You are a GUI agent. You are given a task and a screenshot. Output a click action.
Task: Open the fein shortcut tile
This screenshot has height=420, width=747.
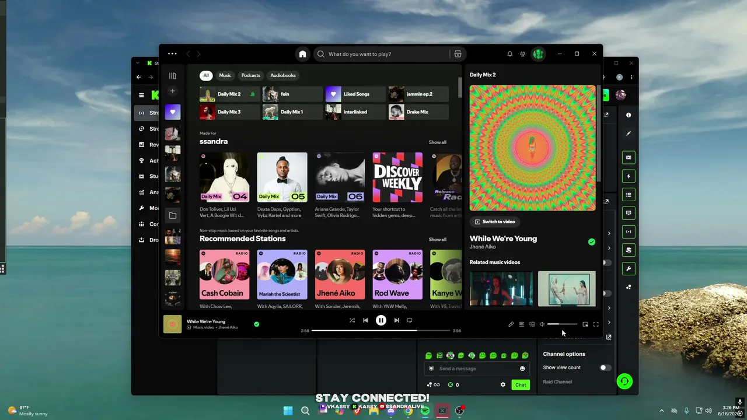click(x=293, y=94)
